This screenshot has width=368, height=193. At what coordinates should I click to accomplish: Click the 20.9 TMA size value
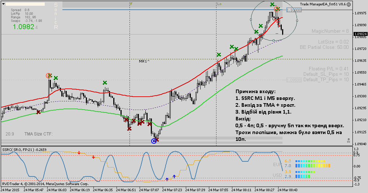[10, 134]
